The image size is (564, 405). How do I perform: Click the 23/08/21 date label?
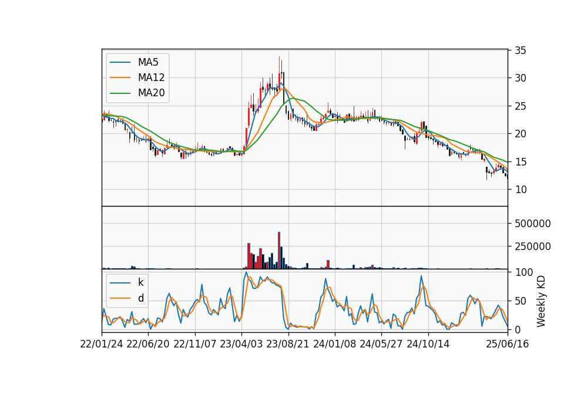[x=288, y=345]
